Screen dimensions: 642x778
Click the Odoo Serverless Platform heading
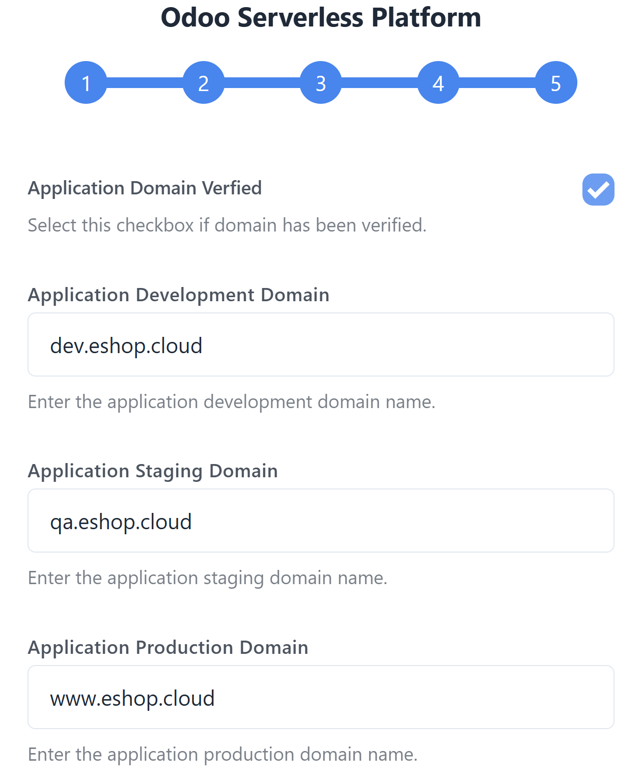click(x=321, y=17)
